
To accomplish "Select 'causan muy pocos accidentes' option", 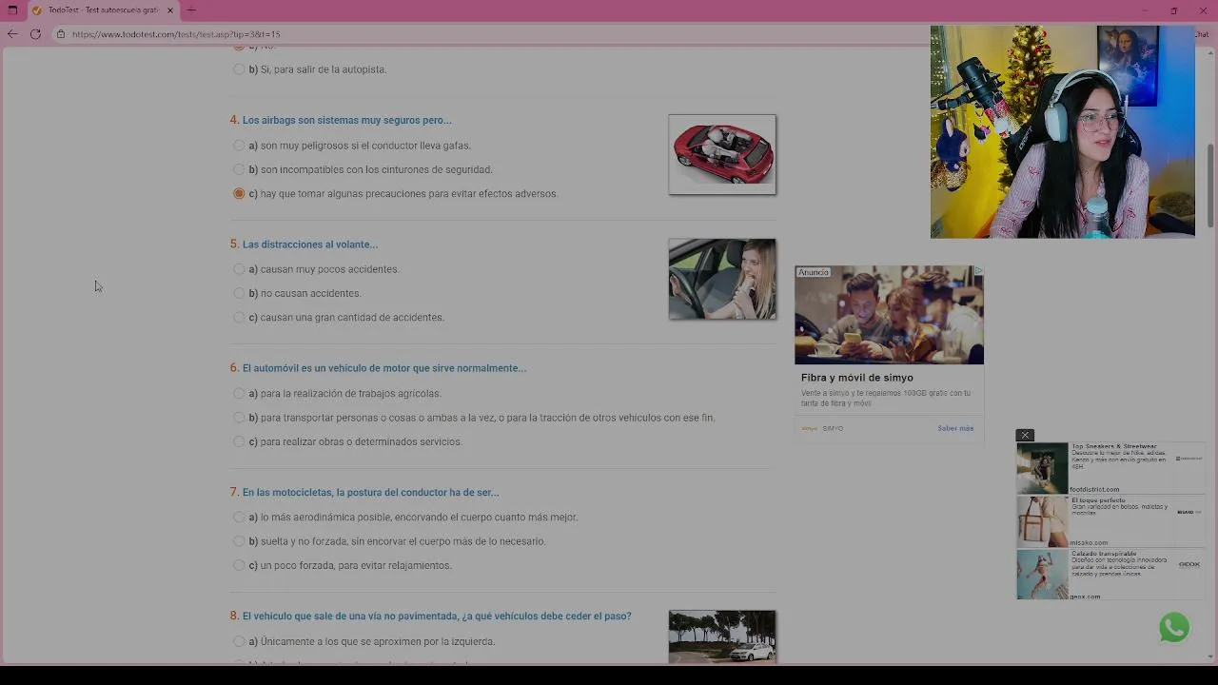I will click(x=239, y=269).
